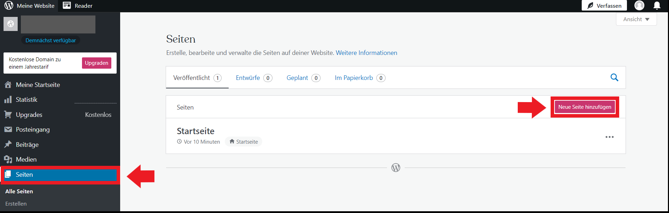669x213 pixels.
Task: Click the Verfassen button
Action: tap(604, 6)
